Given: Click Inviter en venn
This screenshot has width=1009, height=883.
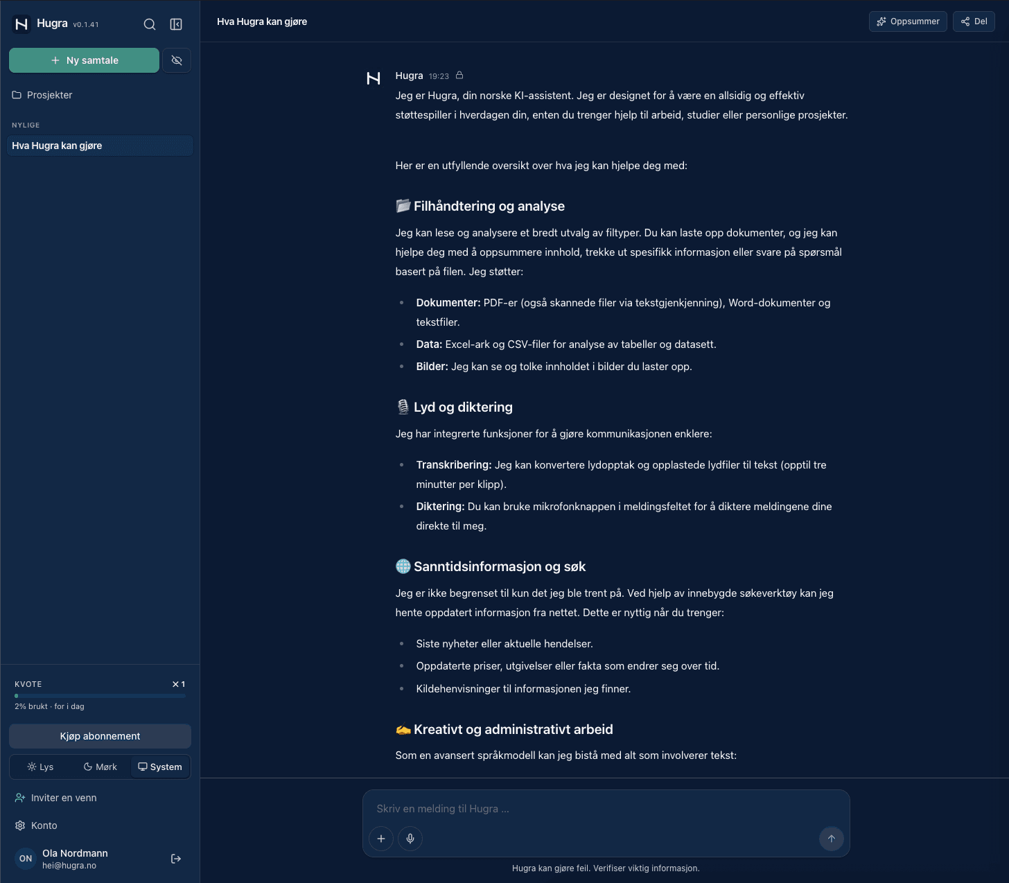Looking at the screenshot, I should 55,798.
